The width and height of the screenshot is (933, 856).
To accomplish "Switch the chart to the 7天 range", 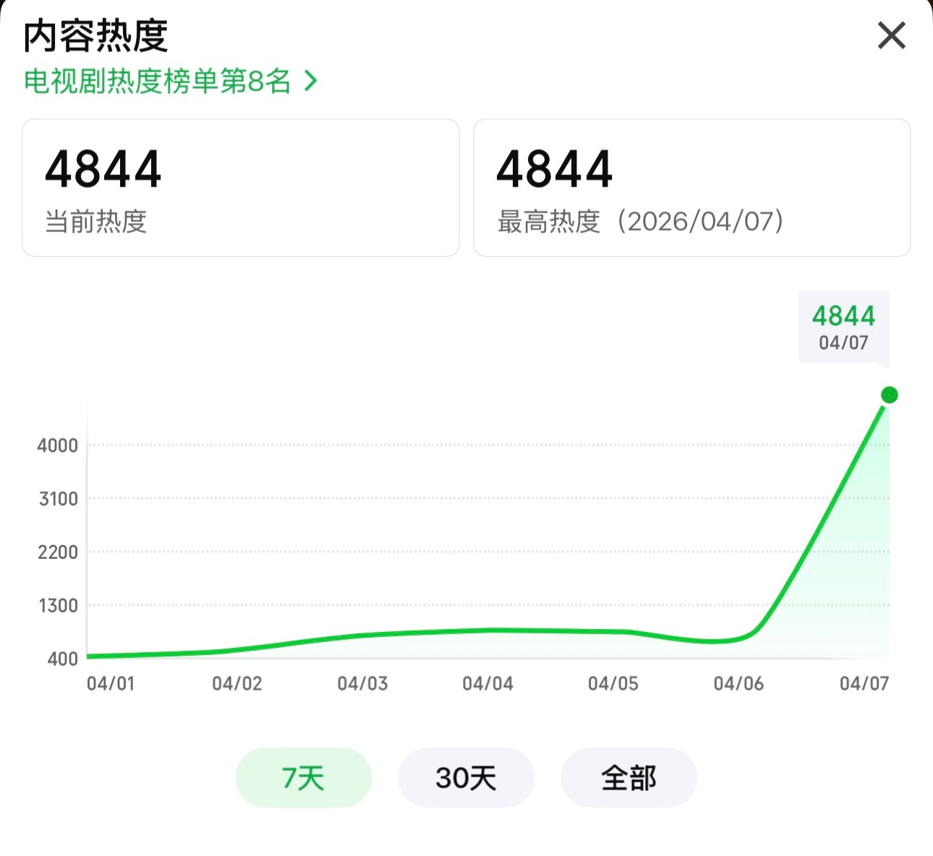I will [x=304, y=778].
